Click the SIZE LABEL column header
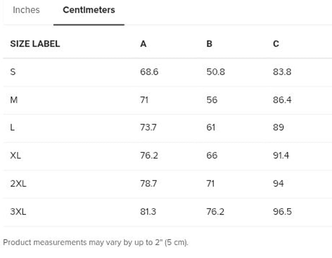 [x=35, y=44]
